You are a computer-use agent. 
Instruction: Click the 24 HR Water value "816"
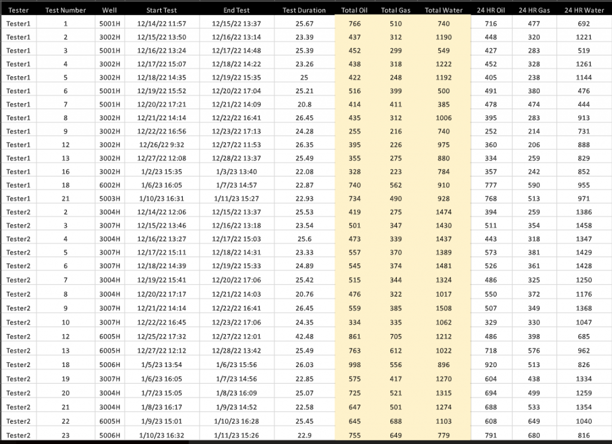click(584, 436)
